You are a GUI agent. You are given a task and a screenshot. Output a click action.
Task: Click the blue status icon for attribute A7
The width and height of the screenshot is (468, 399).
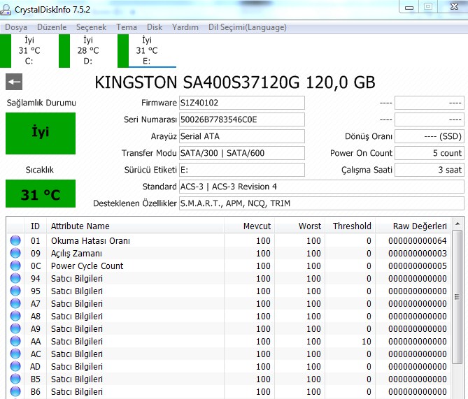[x=15, y=304]
